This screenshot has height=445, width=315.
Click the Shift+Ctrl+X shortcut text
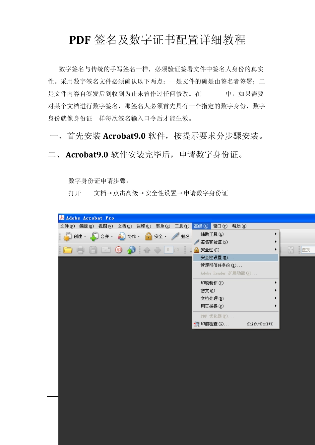click(260, 324)
